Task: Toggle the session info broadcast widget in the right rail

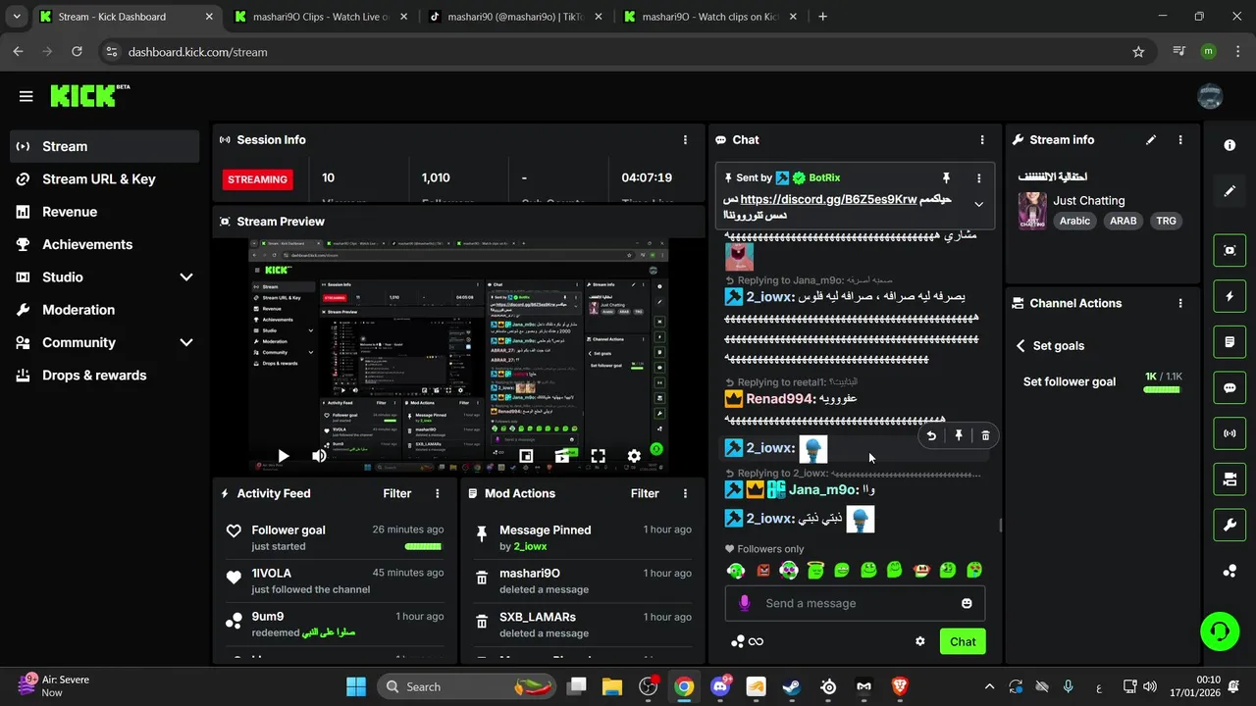Action: pyautogui.click(x=1230, y=433)
